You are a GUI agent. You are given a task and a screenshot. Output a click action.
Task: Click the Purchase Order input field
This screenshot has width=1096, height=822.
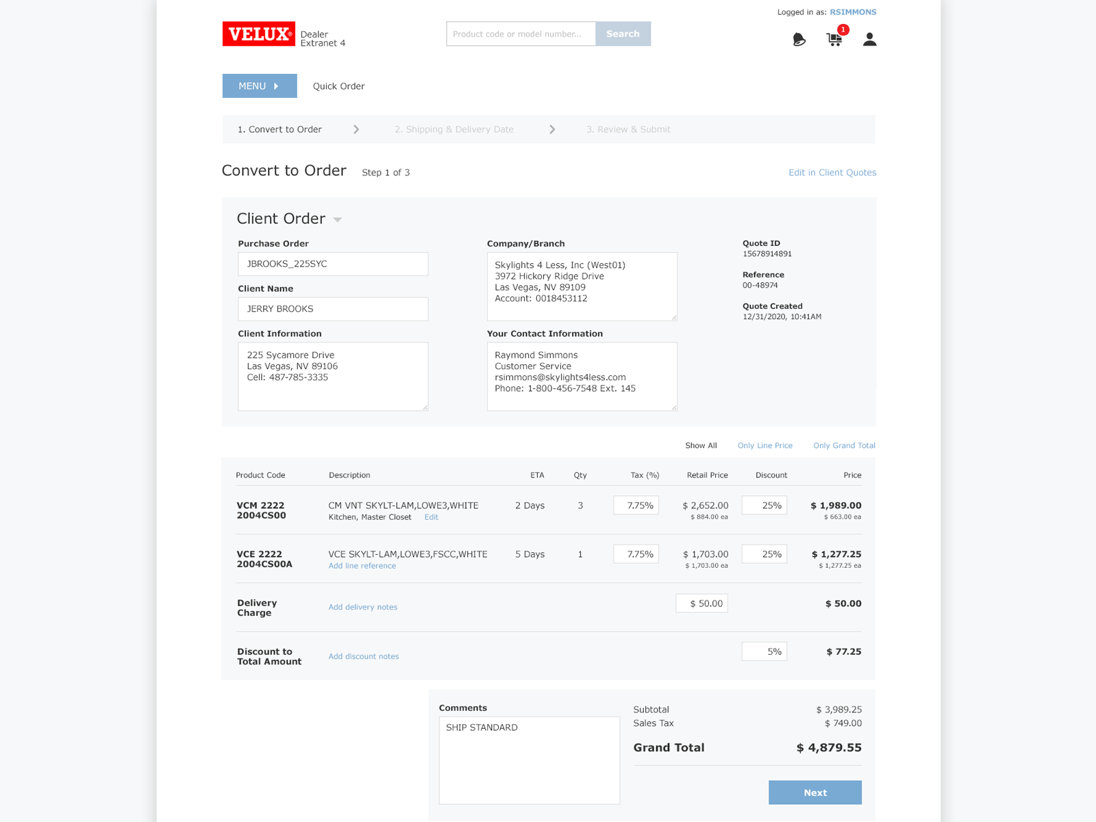pos(333,264)
